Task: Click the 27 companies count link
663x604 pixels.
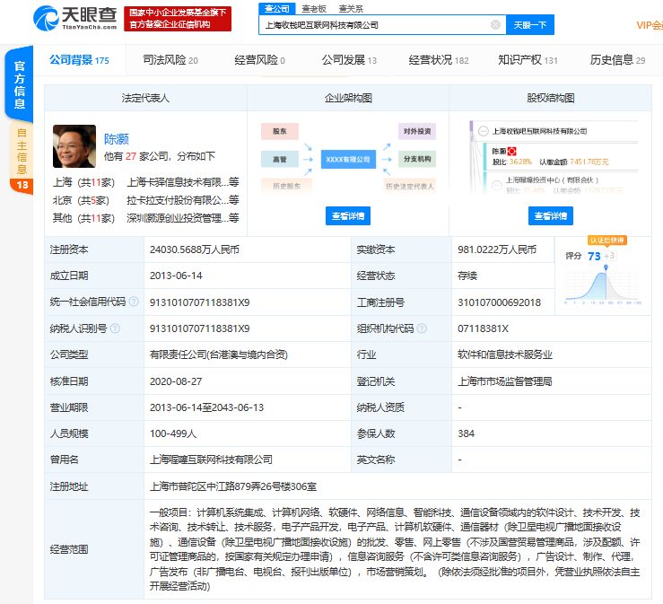Action: pyautogui.click(x=131, y=156)
